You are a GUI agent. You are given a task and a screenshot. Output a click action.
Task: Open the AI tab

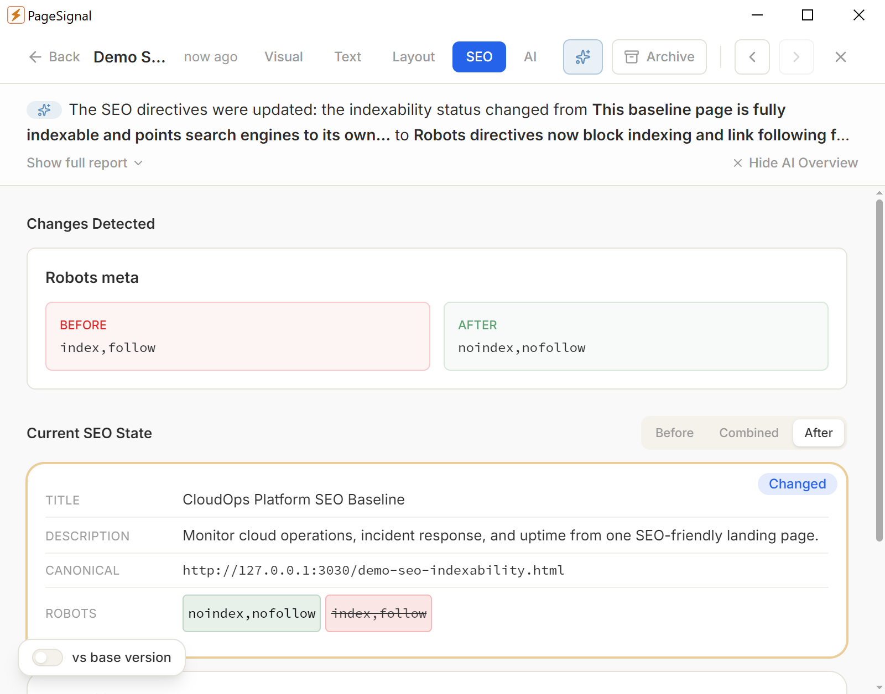tap(530, 57)
